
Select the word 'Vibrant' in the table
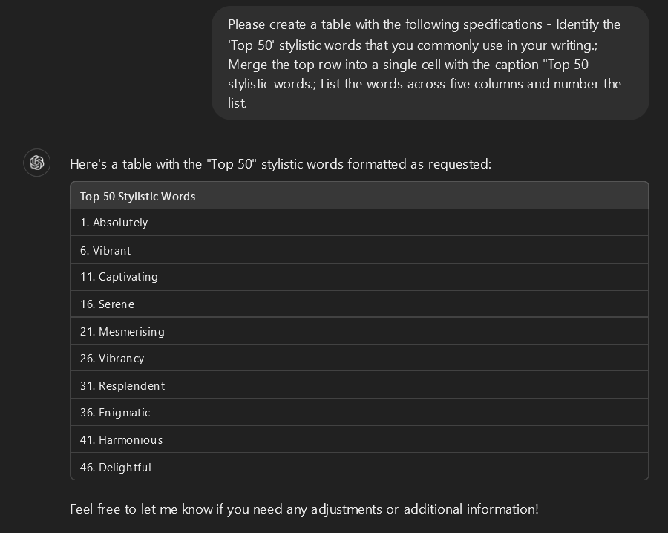[111, 250]
